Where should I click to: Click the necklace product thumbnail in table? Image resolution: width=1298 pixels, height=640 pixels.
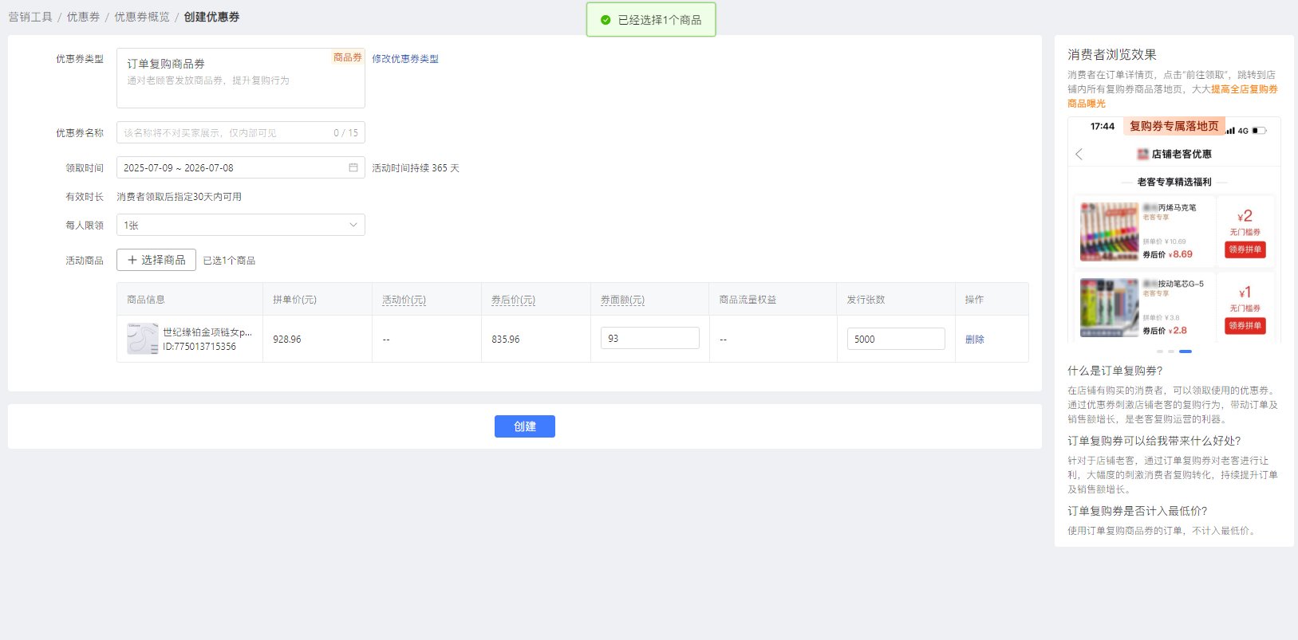143,339
